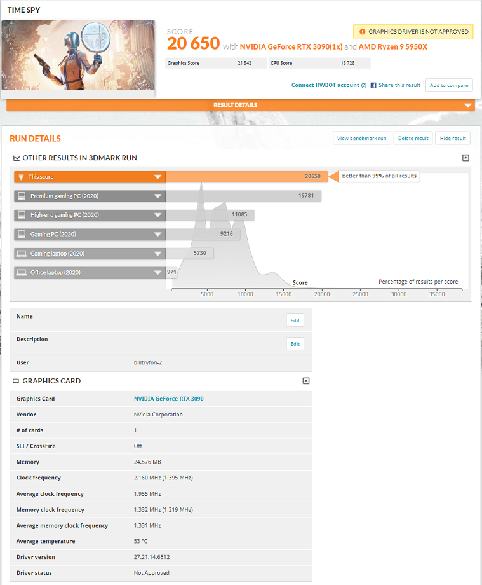Expand Gaming PC (2020) dropdown
Image resolution: width=482 pixels, height=585 pixels.
click(x=157, y=234)
